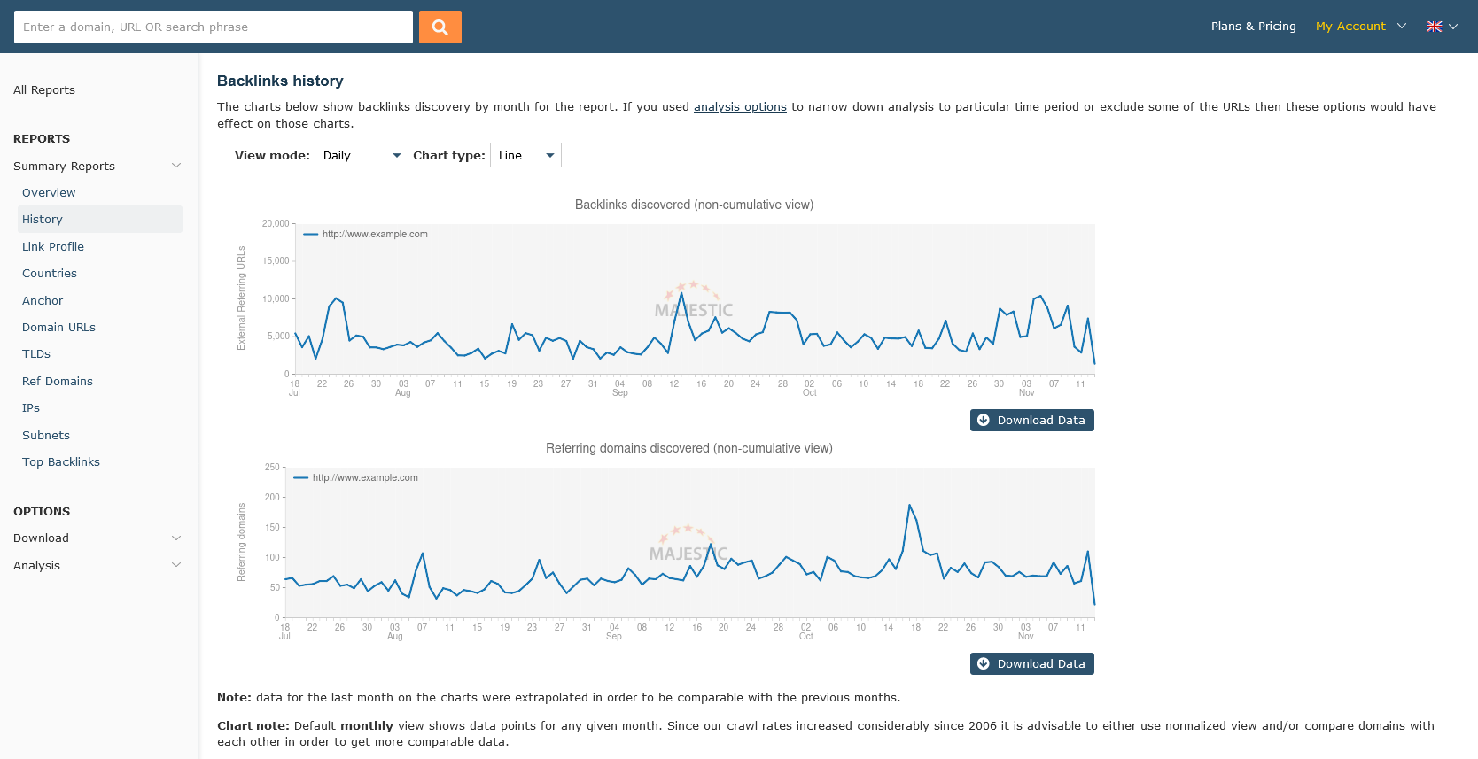Go to the Ref Domains report

pos(58,382)
